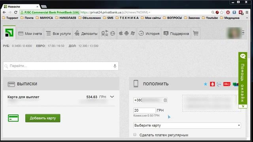
Task: Open the Закачка bookmark folder
Action: click(x=192, y=18)
